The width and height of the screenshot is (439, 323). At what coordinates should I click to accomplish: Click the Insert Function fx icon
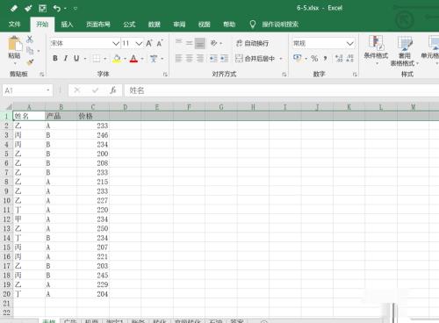click(x=113, y=90)
